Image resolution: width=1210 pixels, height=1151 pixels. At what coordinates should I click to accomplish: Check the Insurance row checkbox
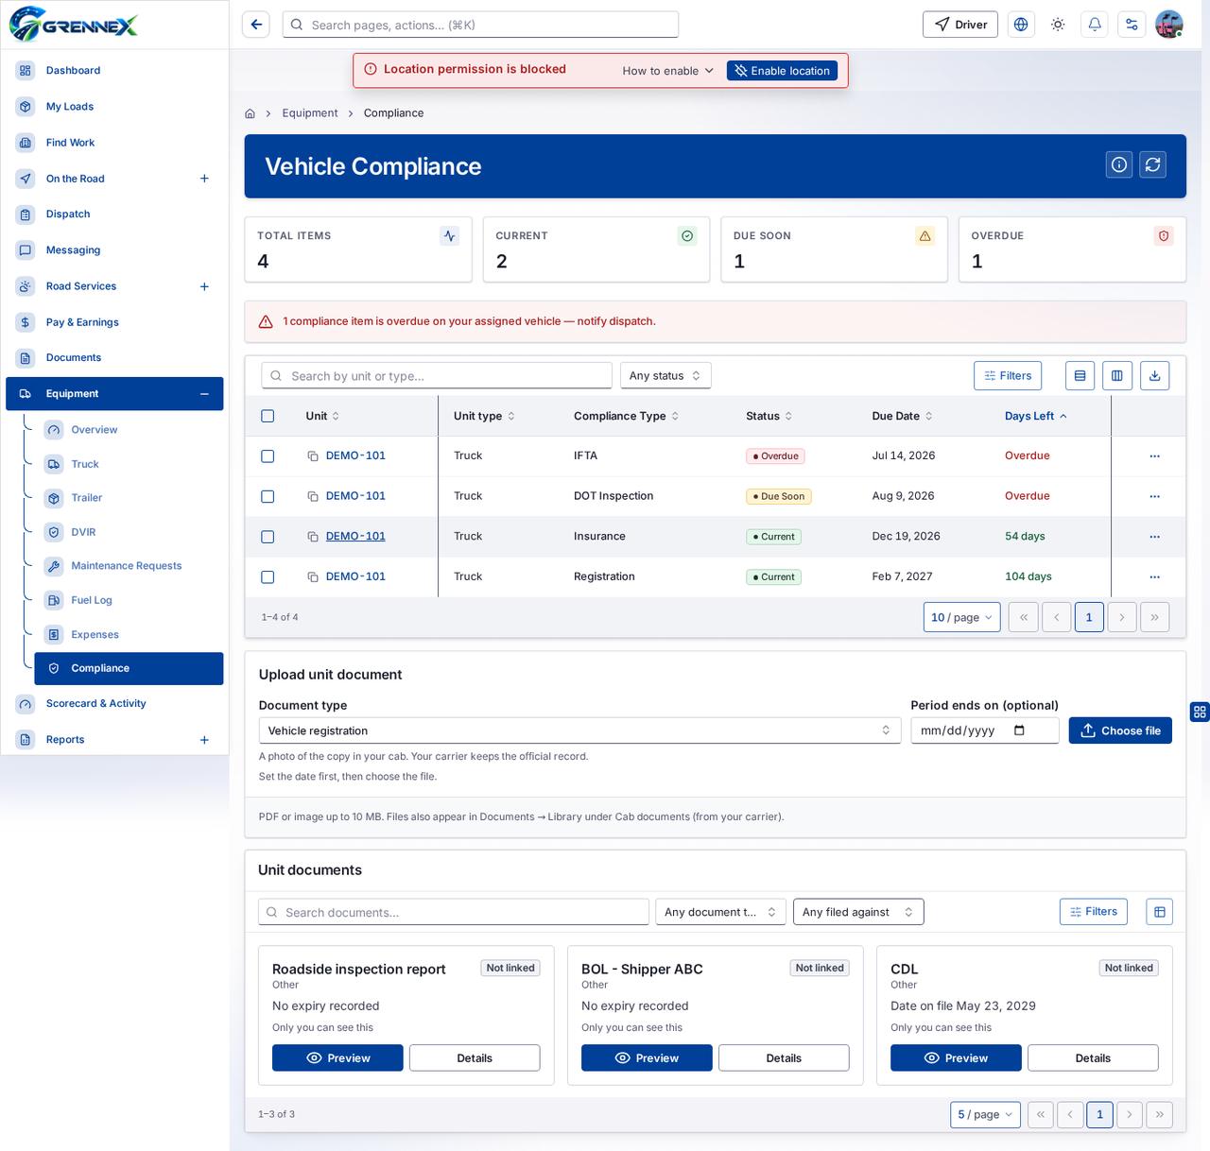click(x=268, y=537)
